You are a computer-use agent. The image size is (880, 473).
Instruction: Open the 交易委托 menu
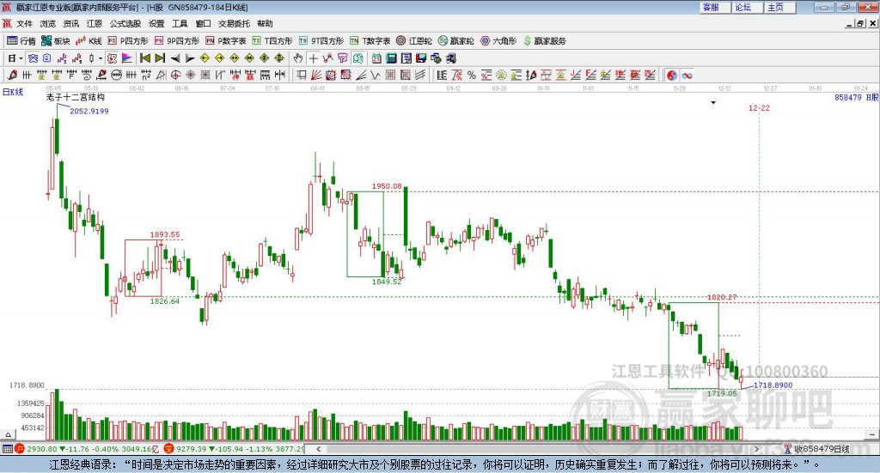click(234, 23)
